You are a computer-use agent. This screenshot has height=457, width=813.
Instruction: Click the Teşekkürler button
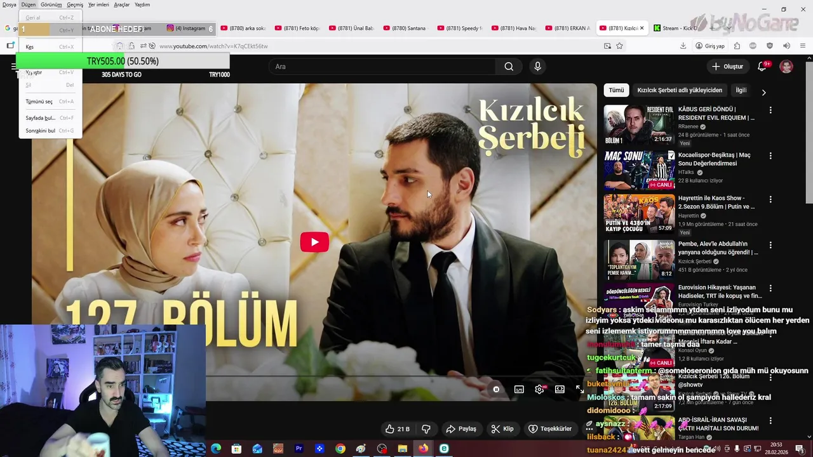click(551, 429)
